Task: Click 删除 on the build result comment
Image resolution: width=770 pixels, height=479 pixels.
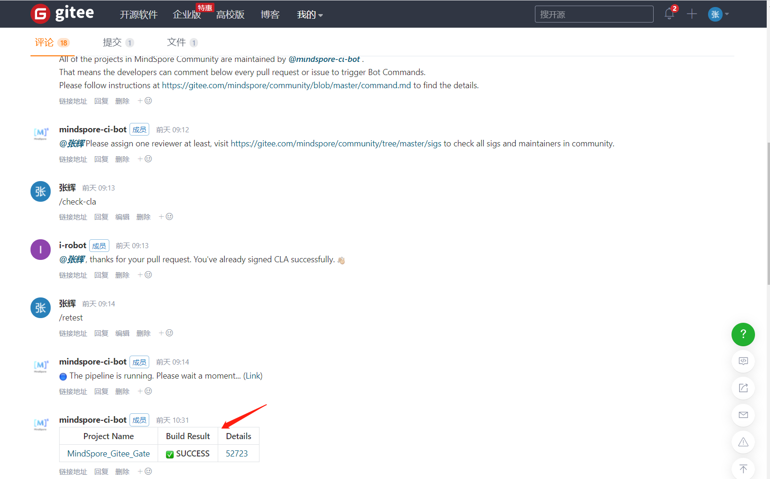Action: 122,472
